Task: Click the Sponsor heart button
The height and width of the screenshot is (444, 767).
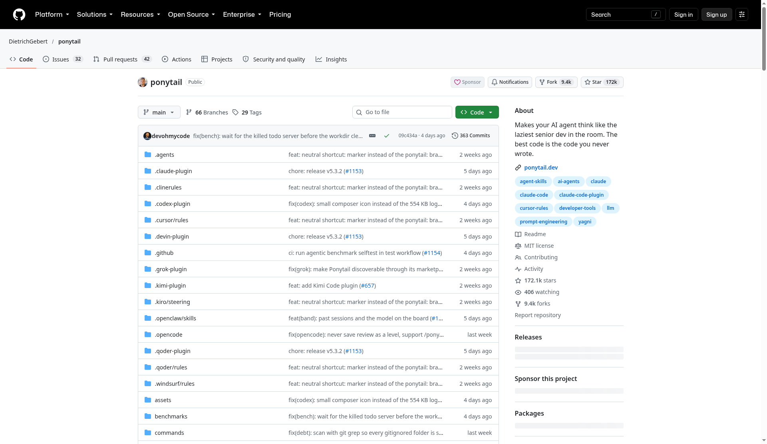Action: click(x=467, y=82)
